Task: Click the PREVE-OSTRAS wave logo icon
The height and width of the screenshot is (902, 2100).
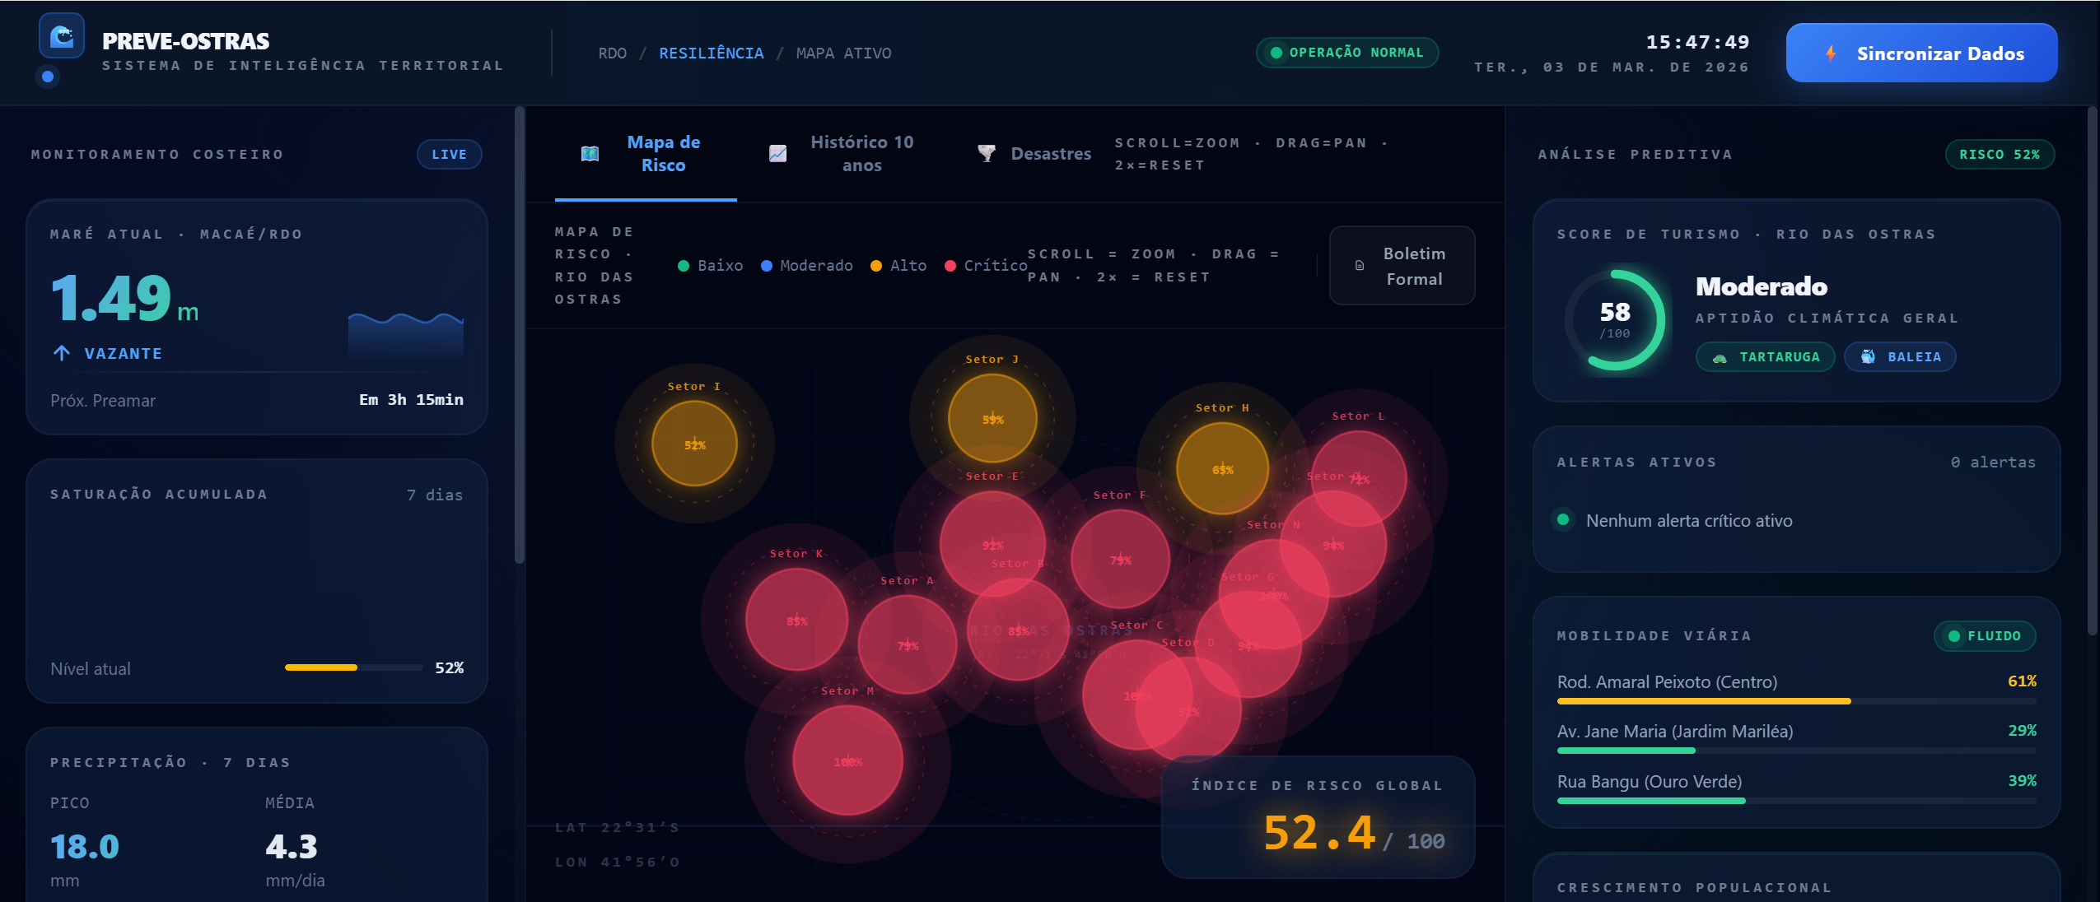Action: pos(62,36)
